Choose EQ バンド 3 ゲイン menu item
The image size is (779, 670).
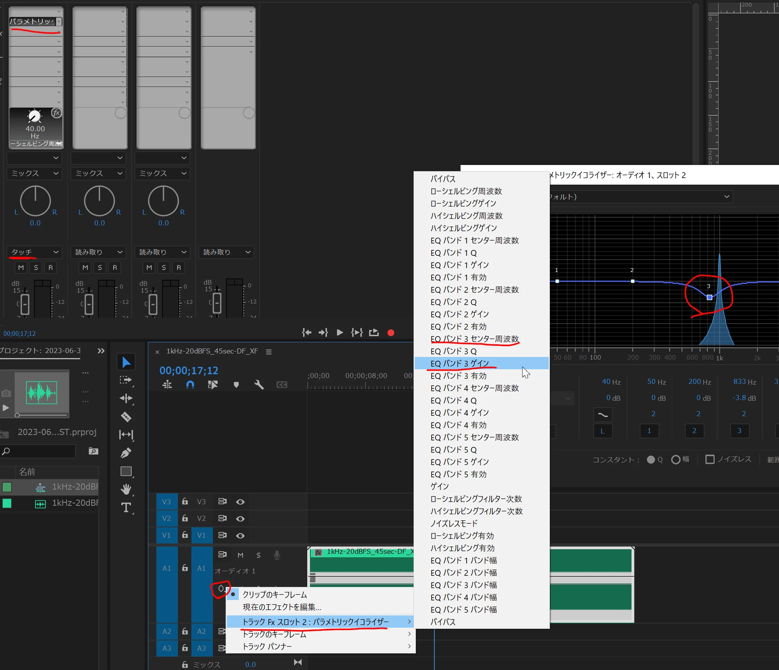(x=460, y=363)
